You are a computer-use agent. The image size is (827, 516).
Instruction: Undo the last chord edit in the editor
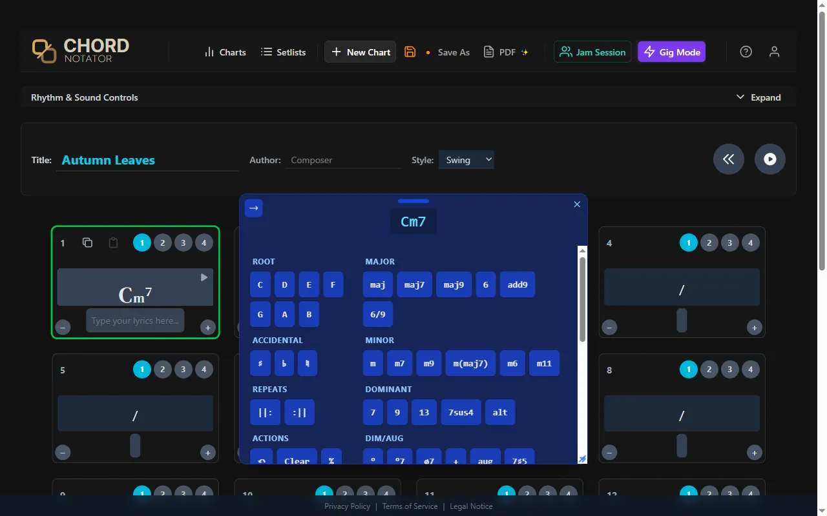pyautogui.click(x=260, y=460)
